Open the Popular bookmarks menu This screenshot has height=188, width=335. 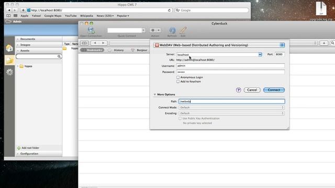click(x=123, y=16)
